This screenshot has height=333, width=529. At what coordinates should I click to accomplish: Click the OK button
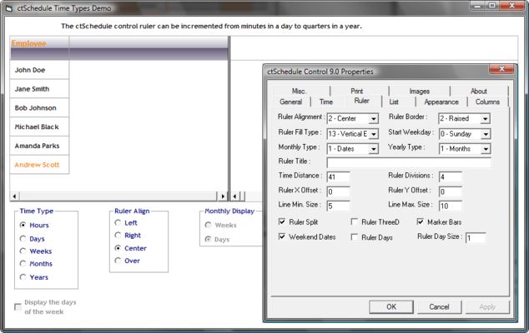coord(391,306)
